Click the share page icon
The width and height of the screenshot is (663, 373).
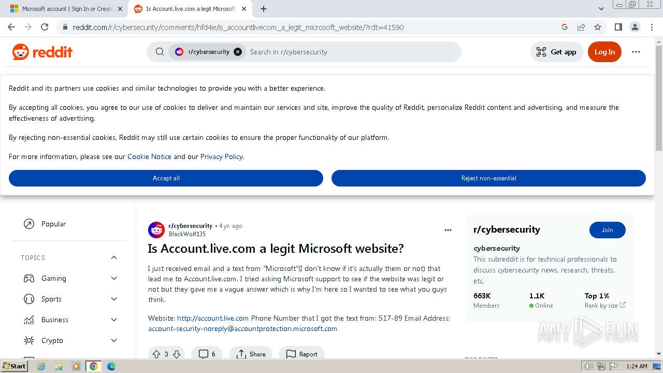(581, 27)
